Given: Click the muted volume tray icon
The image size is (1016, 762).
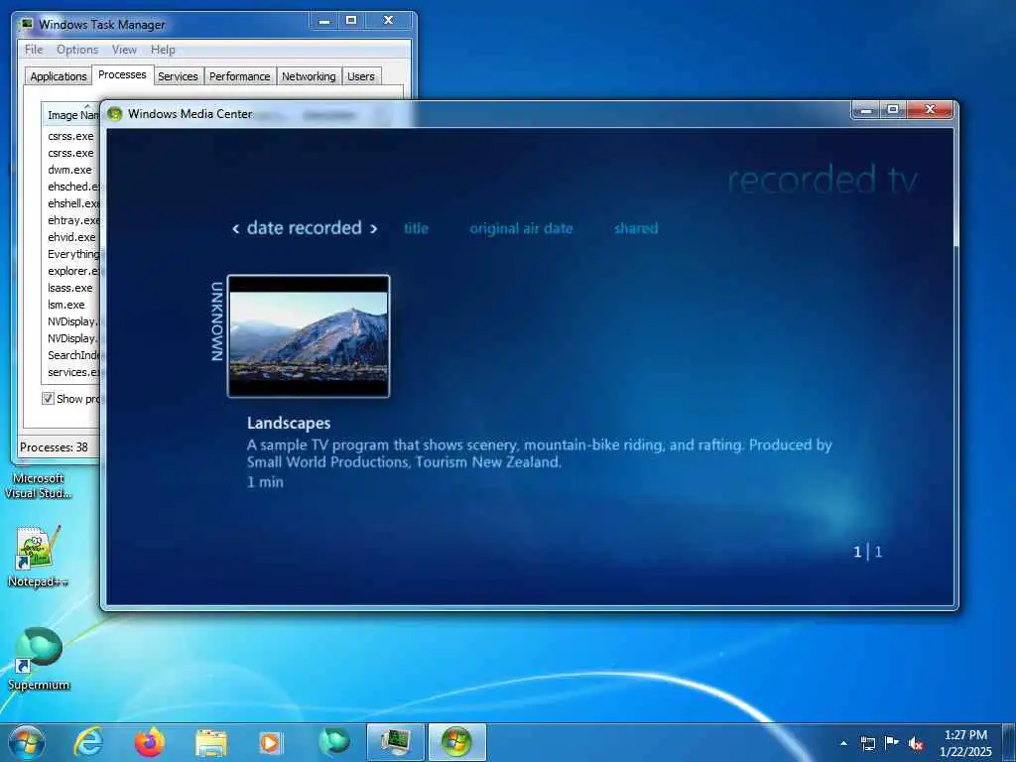Looking at the screenshot, I should [916, 743].
